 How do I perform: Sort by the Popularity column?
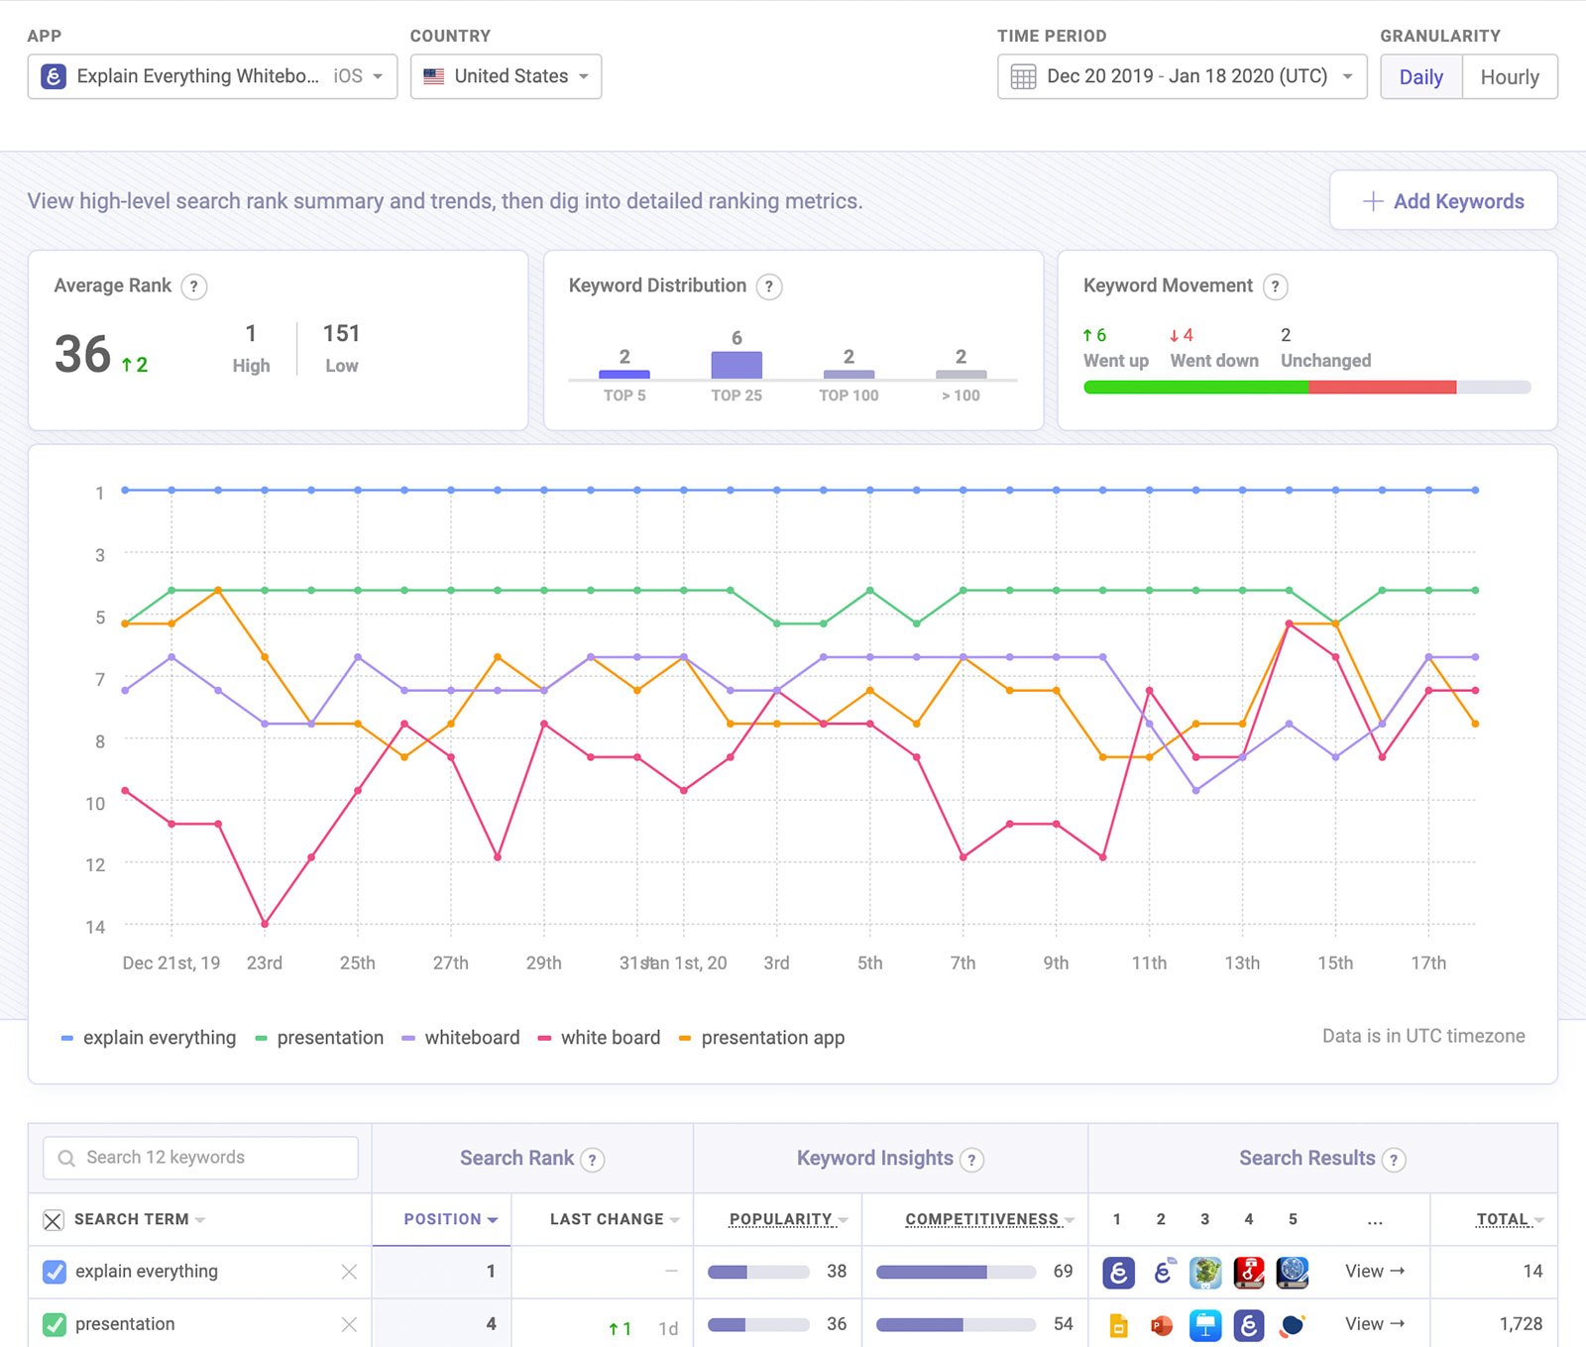pyautogui.click(x=789, y=1219)
